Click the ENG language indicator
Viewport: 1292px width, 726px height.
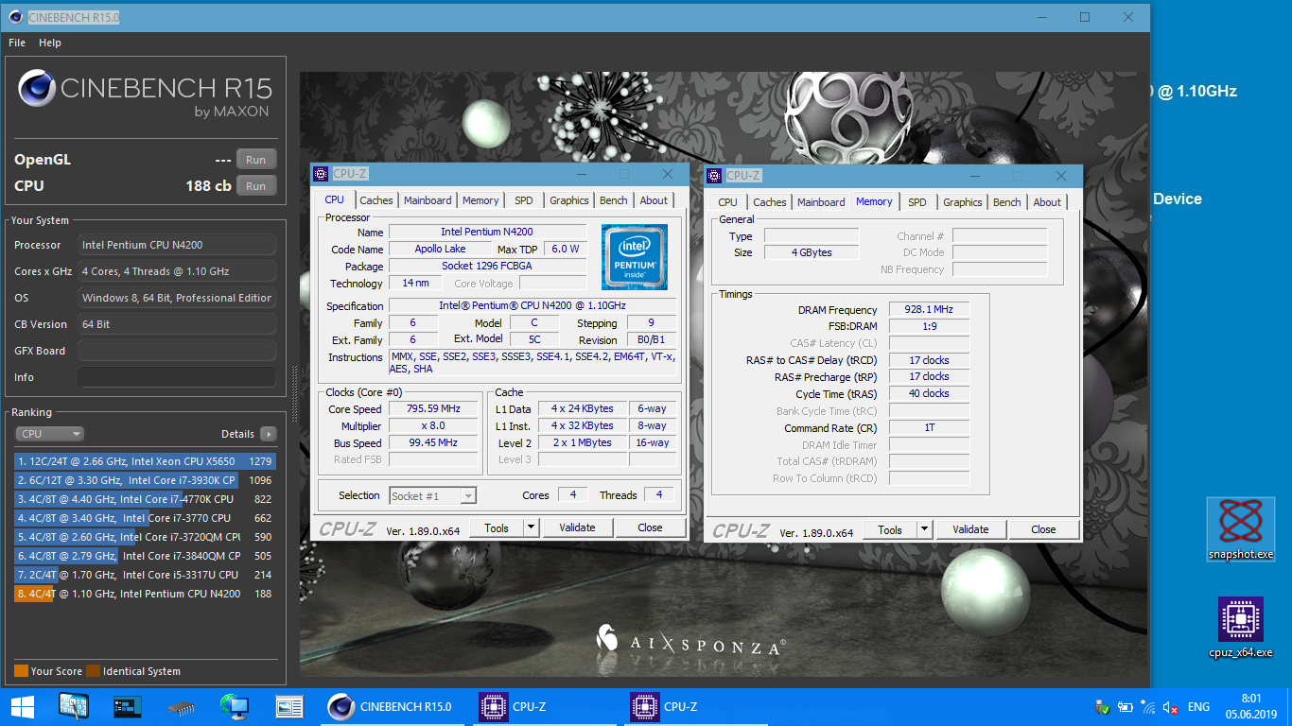pyautogui.click(x=1198, y=707)
